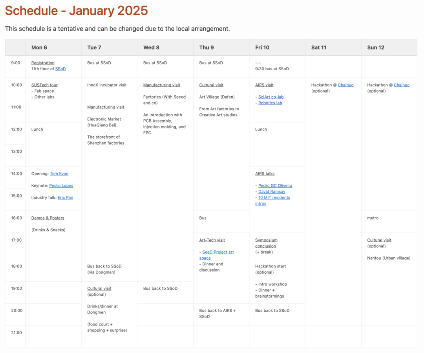Click "InnoX incubator visit" on Tuesday
Screen dimensions: 424x353
(107, 85)
